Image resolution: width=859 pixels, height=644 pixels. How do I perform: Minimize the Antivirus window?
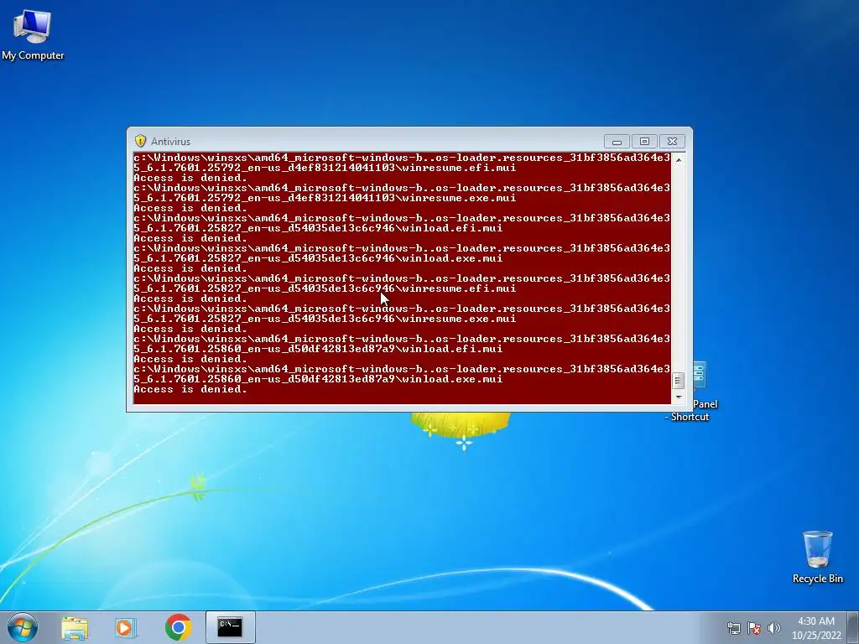click(x=617, y=141)
